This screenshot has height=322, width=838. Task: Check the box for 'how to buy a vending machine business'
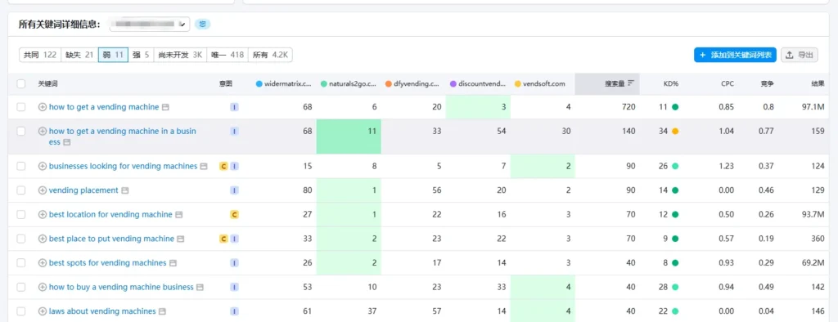coord(20,288)
